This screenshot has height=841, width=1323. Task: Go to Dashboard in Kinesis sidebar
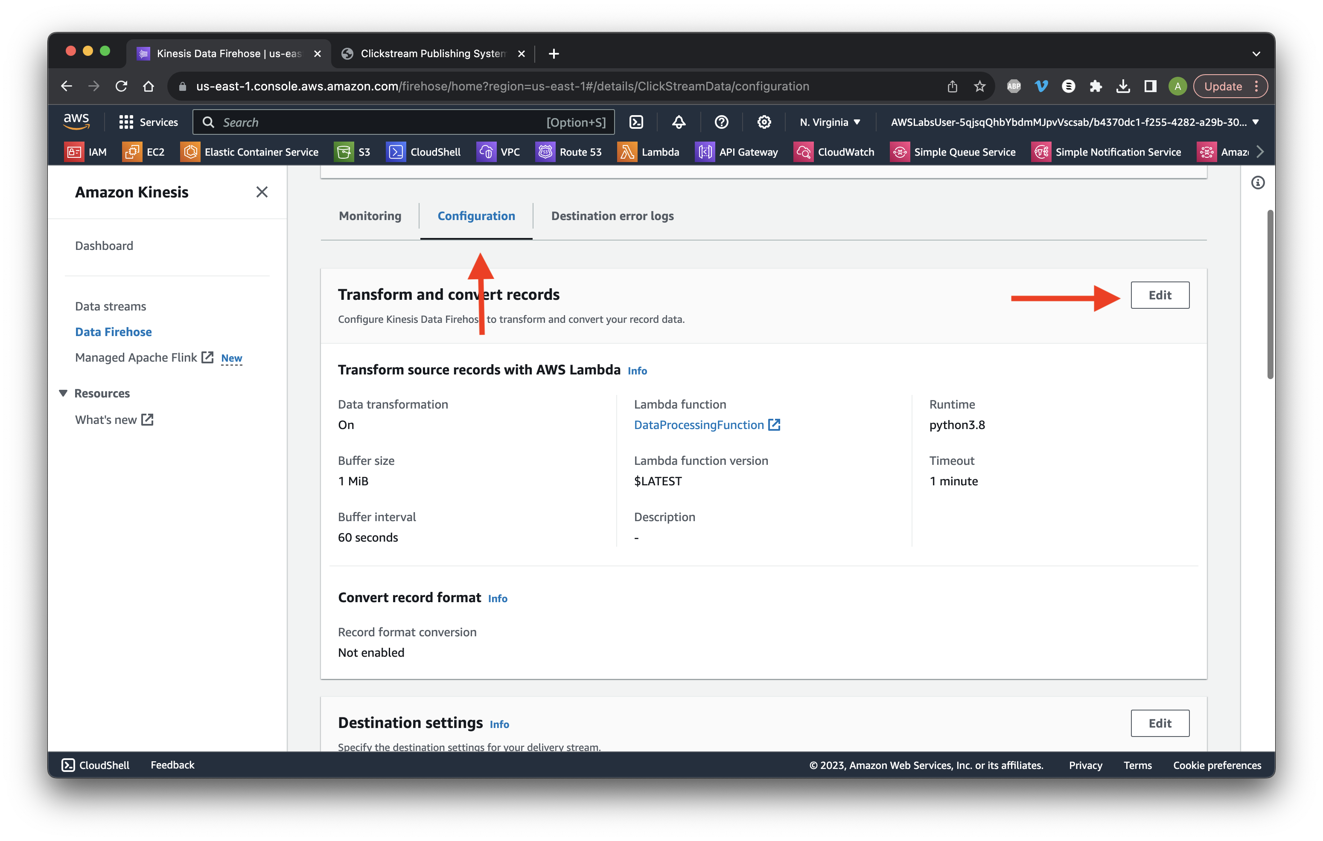click(104, 245)
